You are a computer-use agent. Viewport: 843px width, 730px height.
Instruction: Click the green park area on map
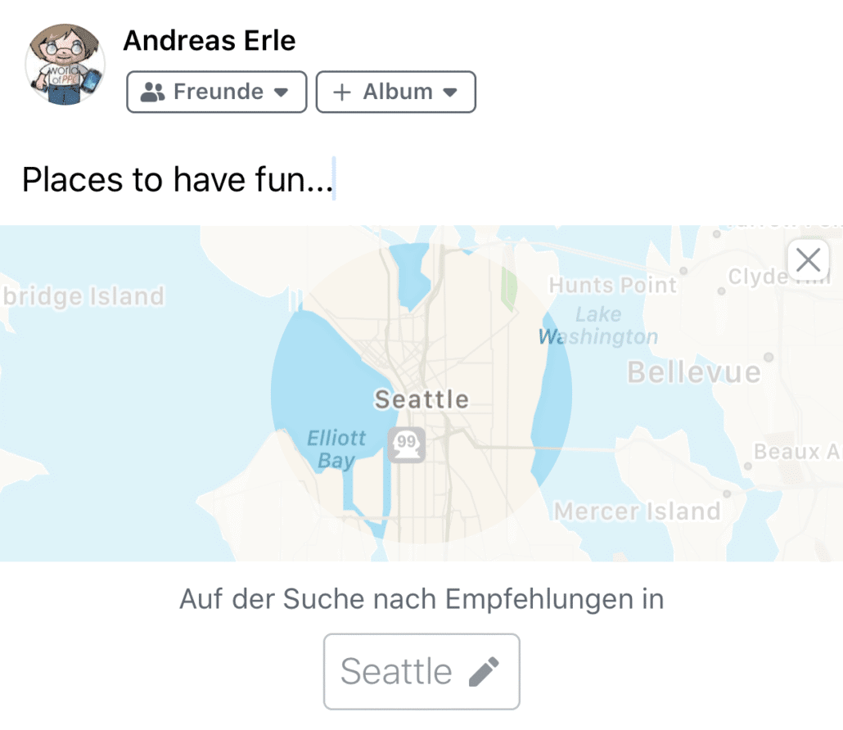coord(508,289)
